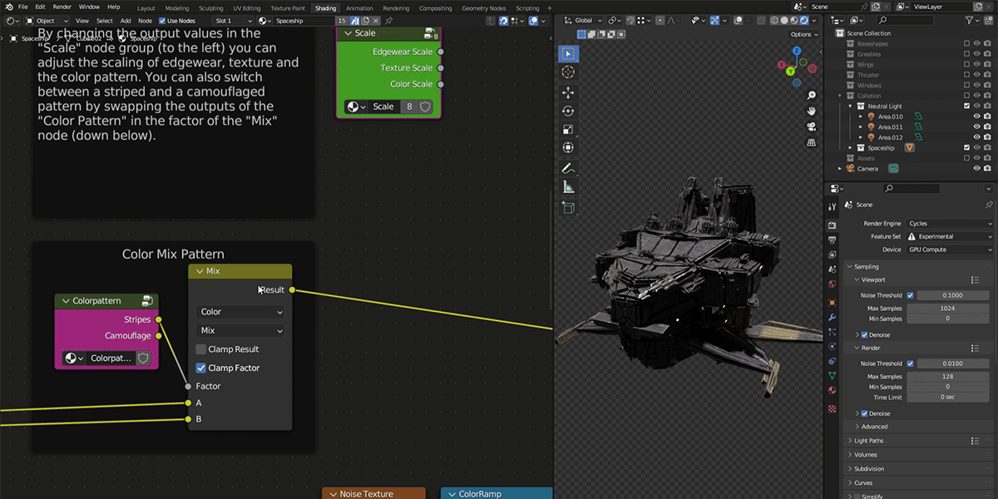Enable the Clamp Result checkbox
This screenshot has width=998, height=499.
(200, 349)
